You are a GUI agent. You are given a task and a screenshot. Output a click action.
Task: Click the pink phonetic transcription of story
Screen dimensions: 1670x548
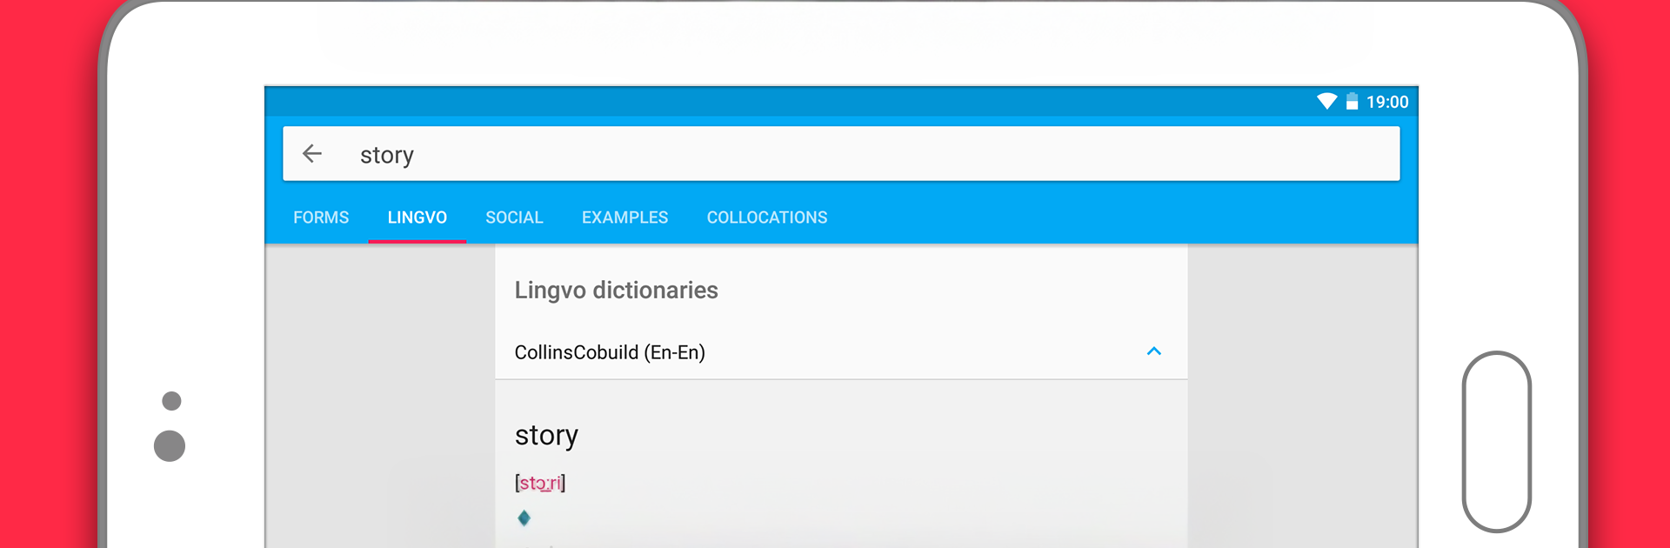click(x=540, y=483)
